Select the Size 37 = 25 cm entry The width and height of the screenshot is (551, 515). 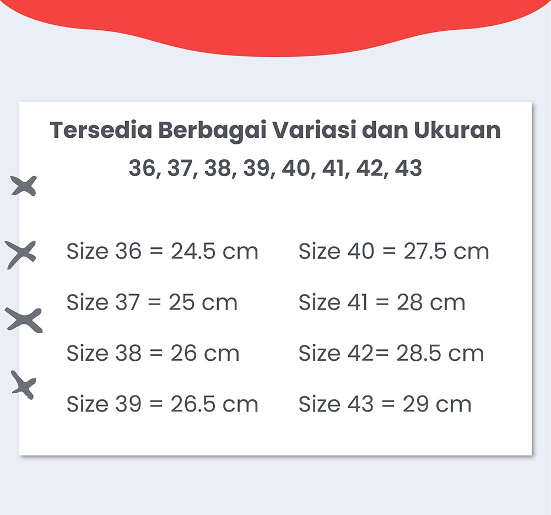point(152,302)
